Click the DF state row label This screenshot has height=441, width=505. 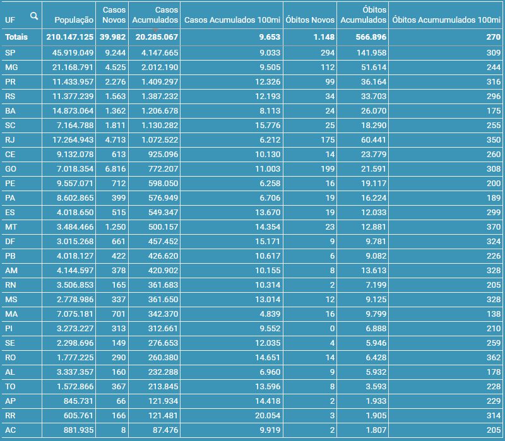[10, 241]
